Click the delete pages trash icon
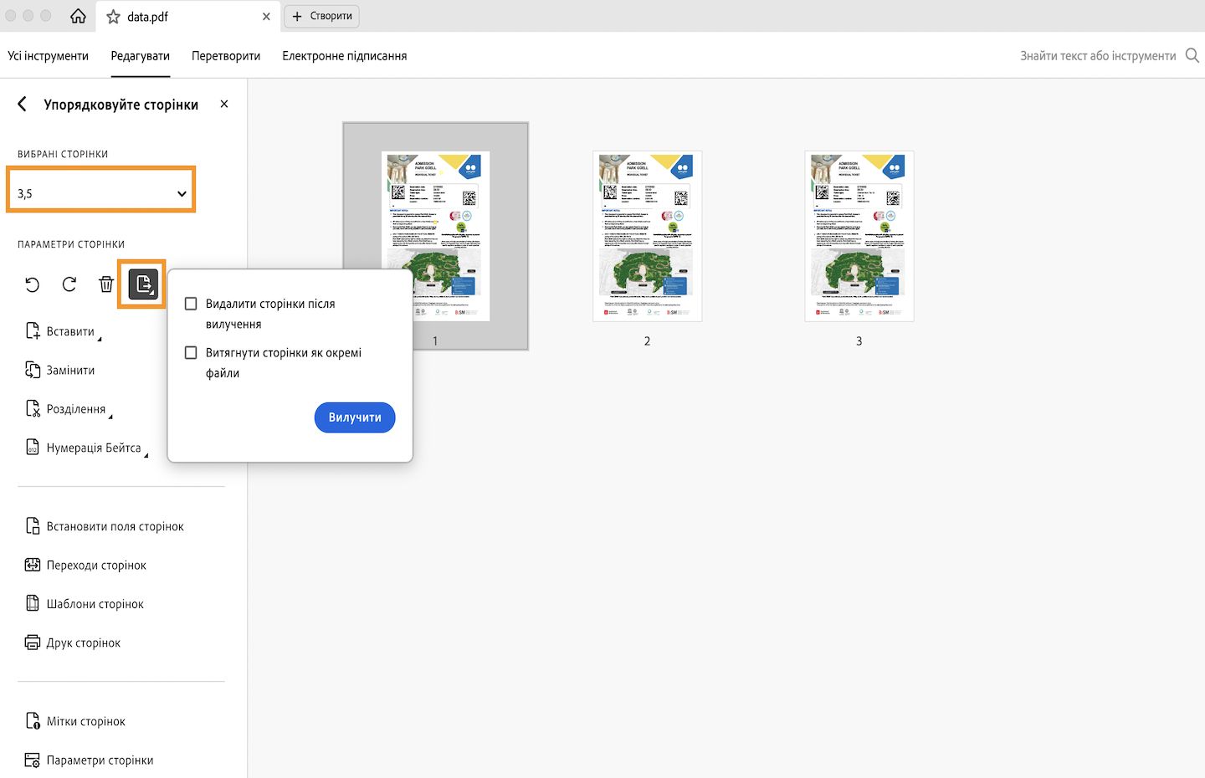This screenshot has width=1205, height=778. click(105, 284)
